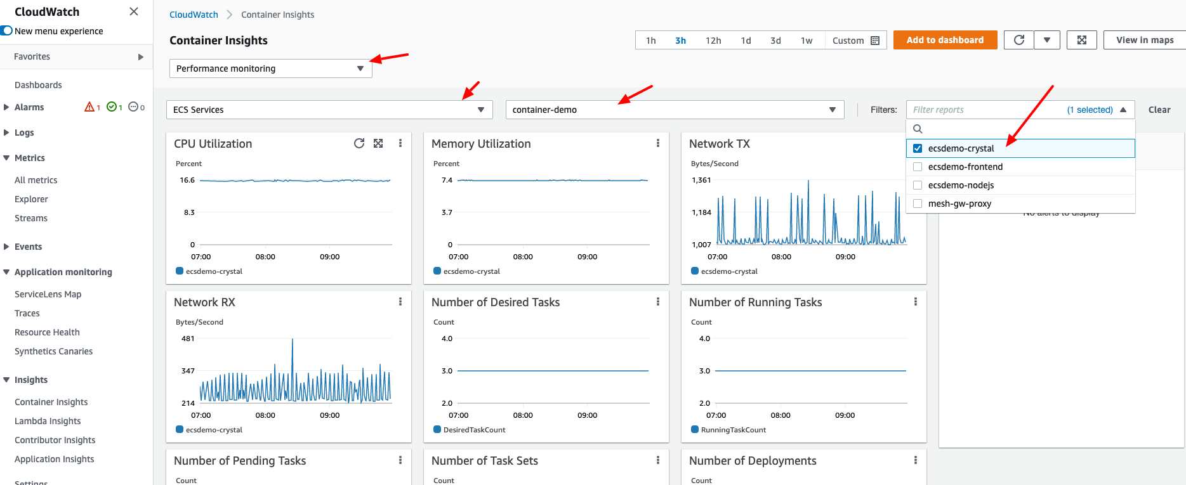Open Number of Desired Tasks options menu
The image size is (1186, 485).
[658, 302]
